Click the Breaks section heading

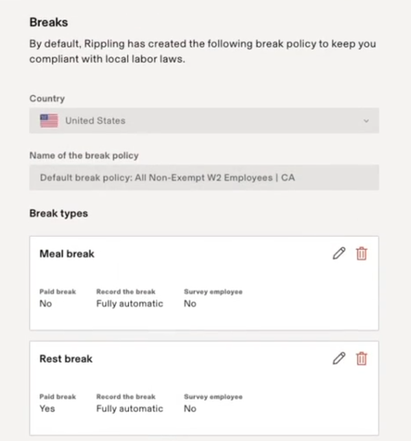coord(49,23)
